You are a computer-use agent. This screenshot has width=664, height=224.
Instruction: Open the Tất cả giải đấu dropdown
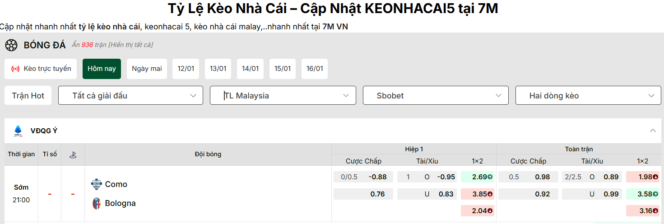[130, 95]
